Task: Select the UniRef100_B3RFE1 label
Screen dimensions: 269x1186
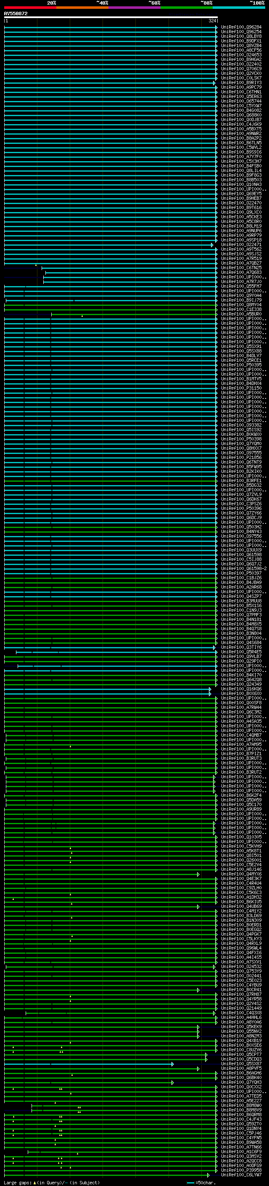Action: (241, 480)
